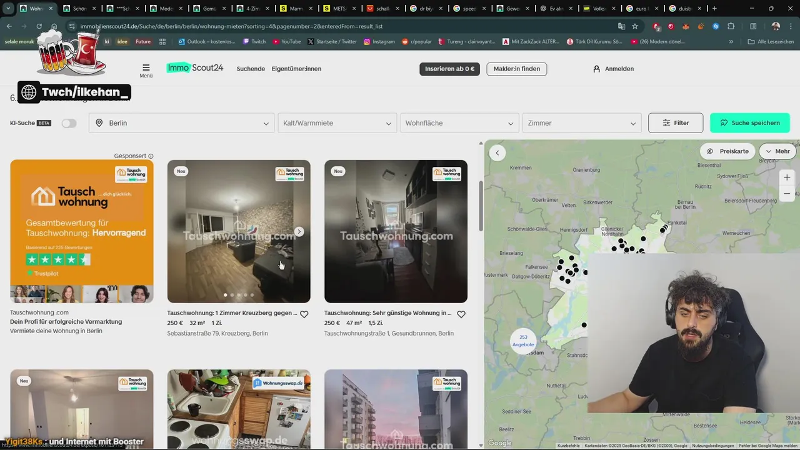This screenshot has height=450, width=800.
Task: Click the 253 Angebote map cluster
Action: coord(523,341)
